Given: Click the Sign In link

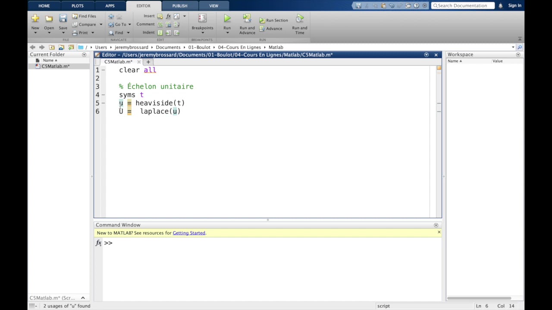Looking at the screenshot, I should (514, 6).
